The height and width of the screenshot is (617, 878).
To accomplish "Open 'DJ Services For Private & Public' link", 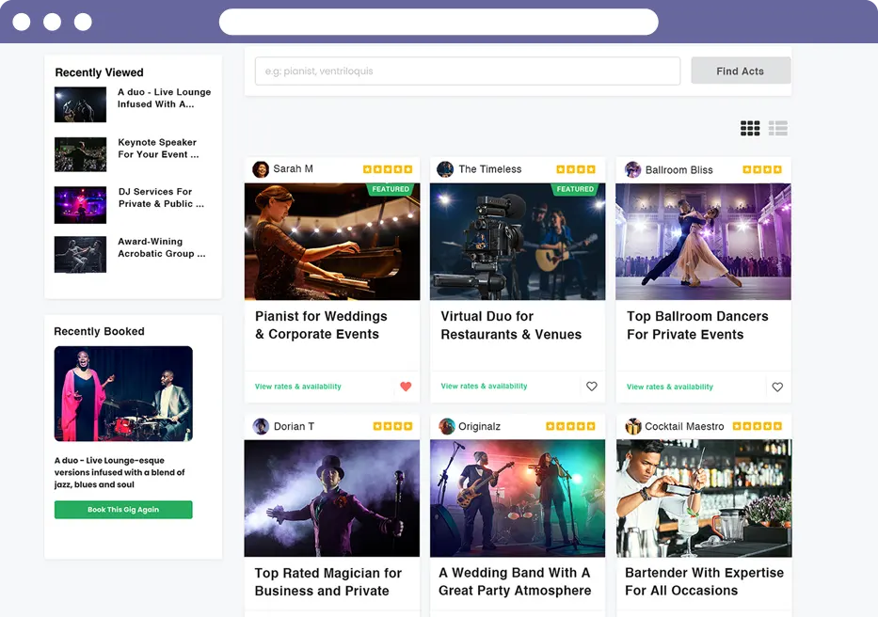I will 161,198.
